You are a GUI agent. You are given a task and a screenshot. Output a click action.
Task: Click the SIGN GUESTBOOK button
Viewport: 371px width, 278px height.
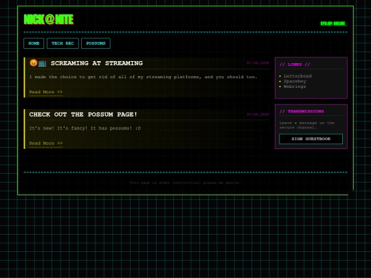tap(311, 139)
